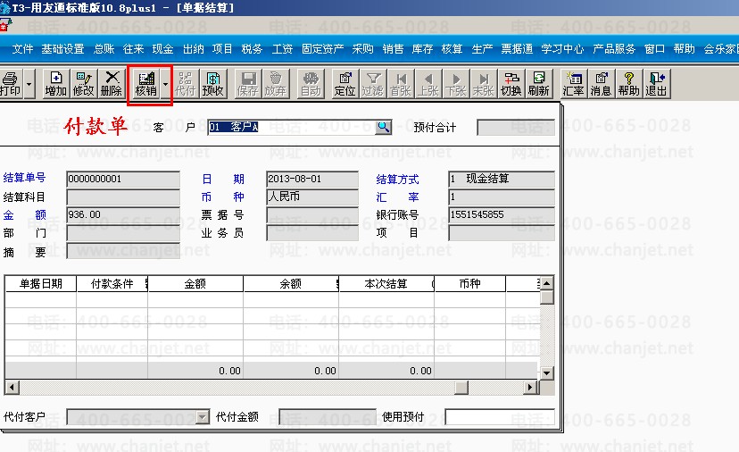Click the 单据日期 column header
The width and height of the screenshot is (739, 452).
coord(40,283)
